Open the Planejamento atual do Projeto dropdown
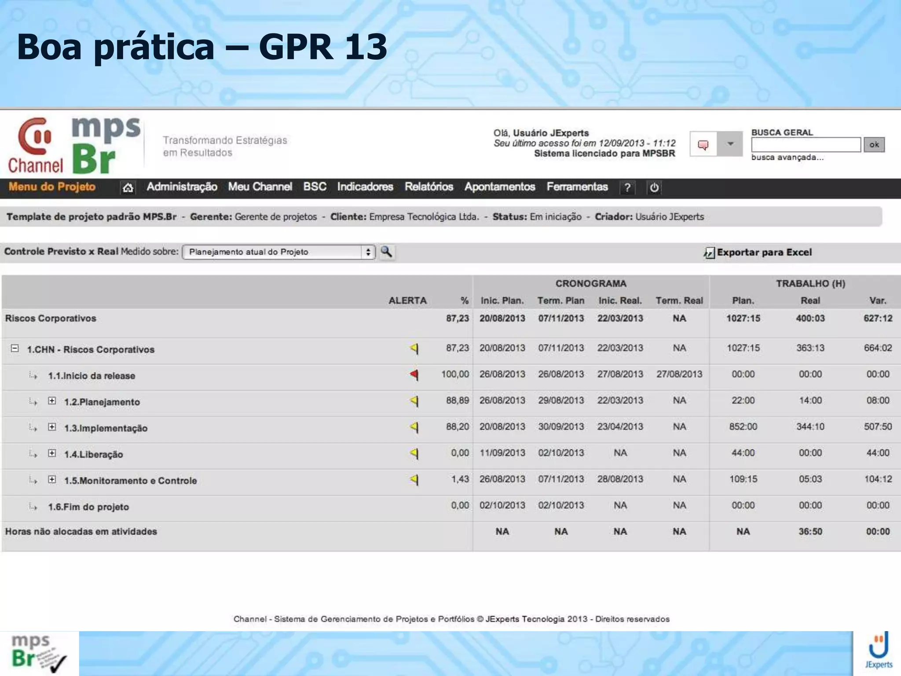Image resolution: width=901 pixels, height=676 pixels. point(278,252)
